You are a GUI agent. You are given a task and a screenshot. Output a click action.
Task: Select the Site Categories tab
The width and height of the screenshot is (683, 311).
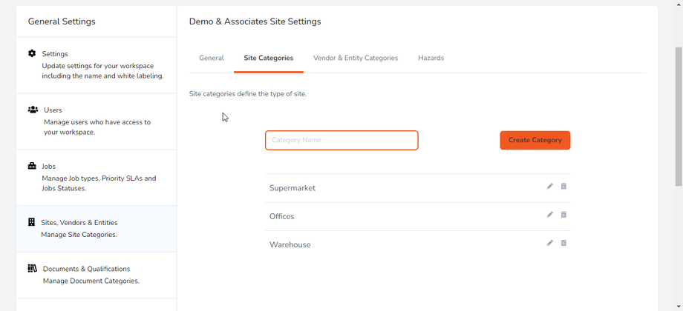[268, 58]
